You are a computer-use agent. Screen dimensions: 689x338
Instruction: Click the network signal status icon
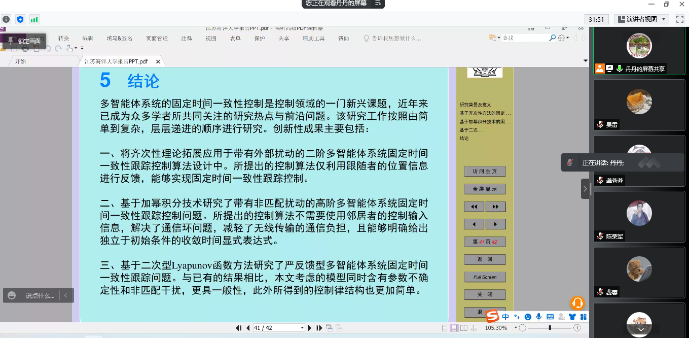pyautogui.click(x=34, y=19)
